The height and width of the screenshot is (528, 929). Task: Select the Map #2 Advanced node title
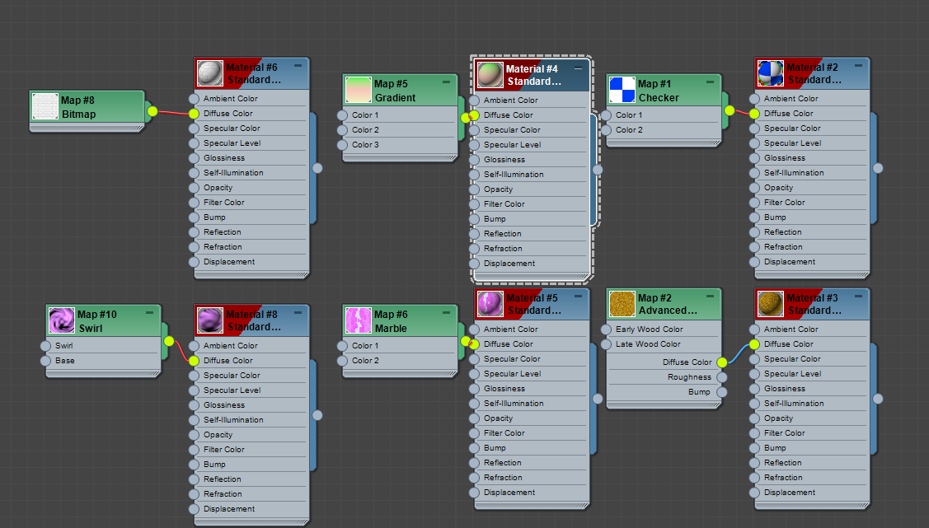point(664,304)
